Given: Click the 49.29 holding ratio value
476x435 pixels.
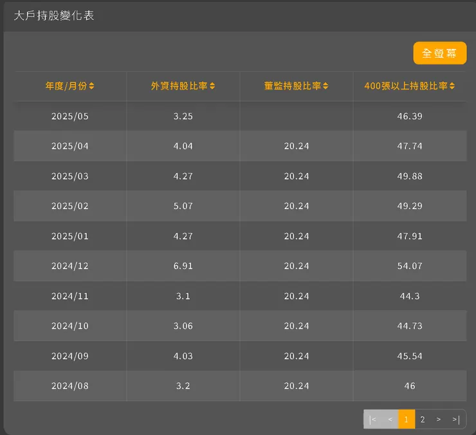Looking at the screenshot, I should (x=410, y=206).
